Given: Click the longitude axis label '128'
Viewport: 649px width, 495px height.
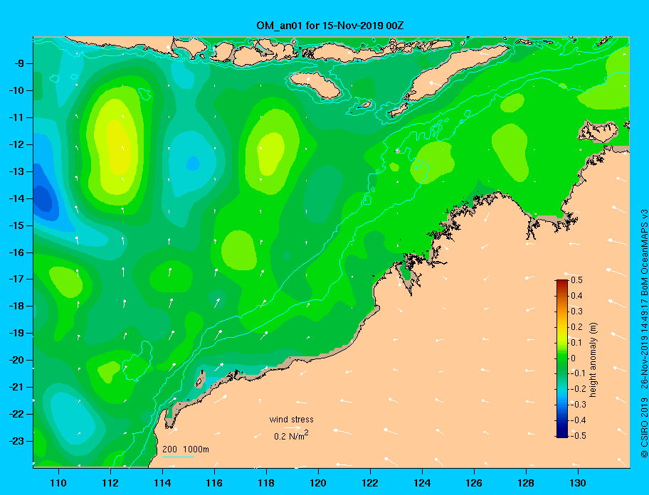Looking at the screenshot, I should [526, 483].
